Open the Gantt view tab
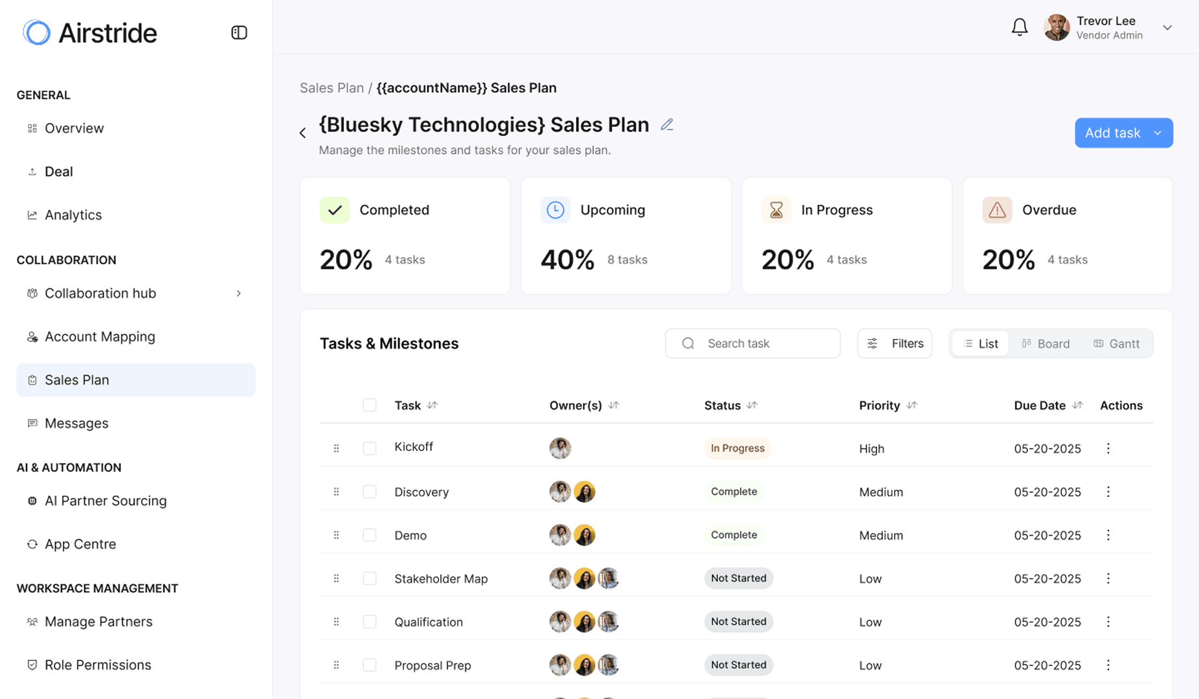Image resolution: width=1199 pixels, height=699 pixels. 1117,343
